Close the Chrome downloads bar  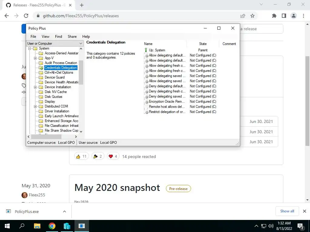coord(305,211)
